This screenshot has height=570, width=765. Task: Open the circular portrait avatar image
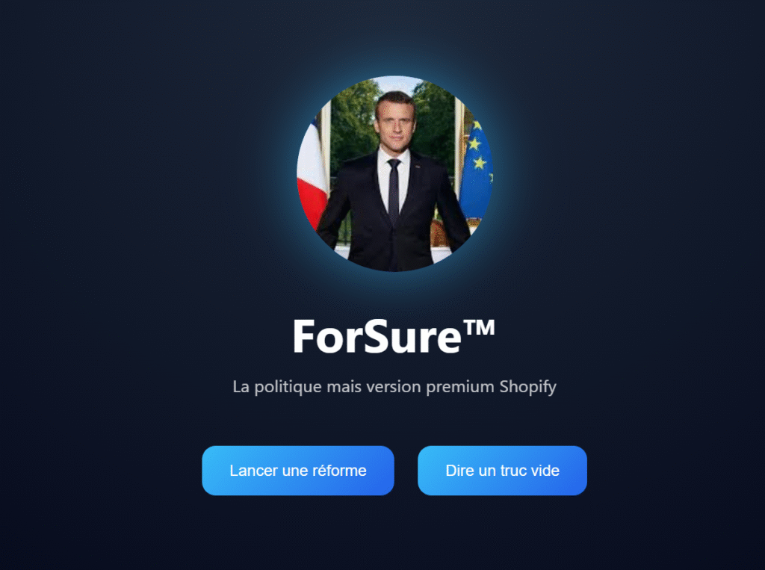pos(394,174)
